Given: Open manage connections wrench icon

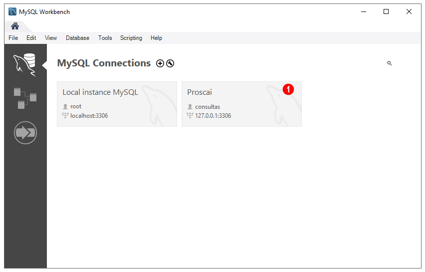Looking at the screenshot, I should 170,63.
